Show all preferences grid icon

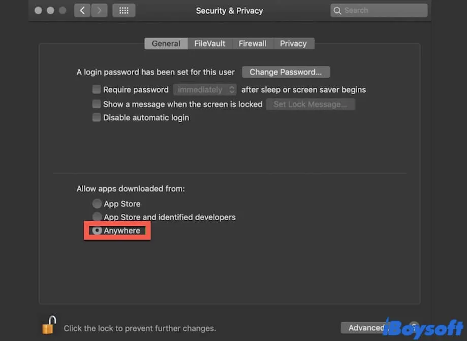123,10
